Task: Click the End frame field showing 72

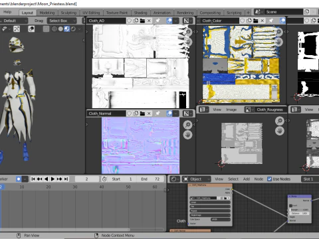Action: point(150,179)
